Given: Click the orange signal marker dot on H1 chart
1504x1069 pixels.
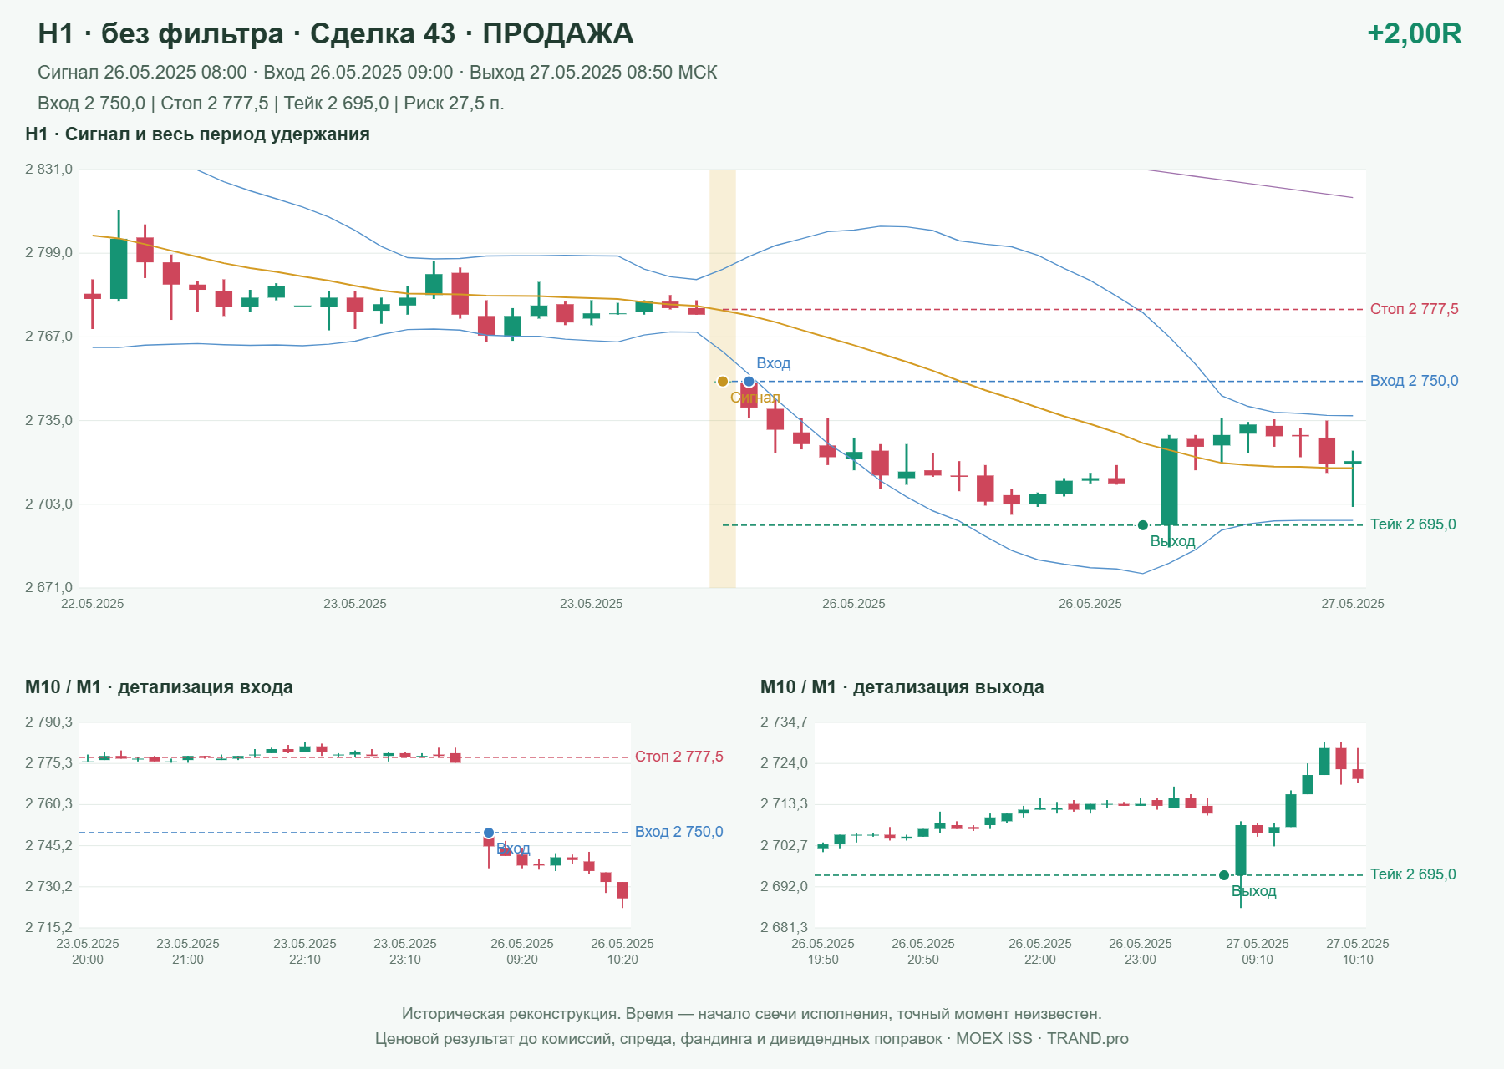Looking at the screenshot, I should click(x=723, y=382).
